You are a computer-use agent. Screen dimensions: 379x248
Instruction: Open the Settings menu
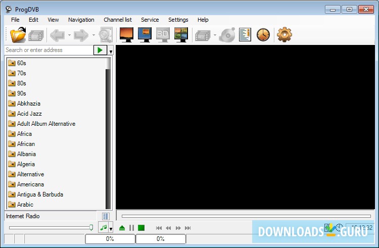[178, 20]
